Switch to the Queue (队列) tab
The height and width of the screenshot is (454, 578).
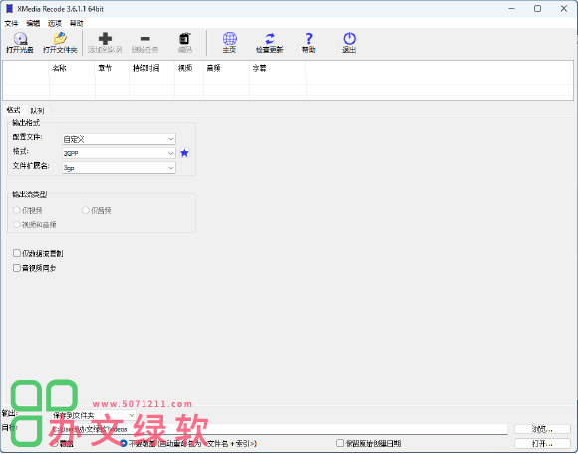pos(37,111)
